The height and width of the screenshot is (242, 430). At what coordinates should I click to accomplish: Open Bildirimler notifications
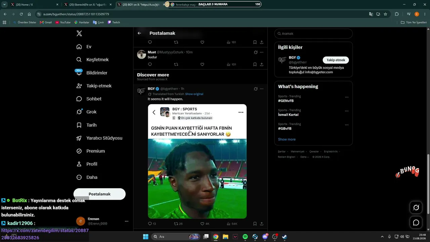[x=92, y=73]
